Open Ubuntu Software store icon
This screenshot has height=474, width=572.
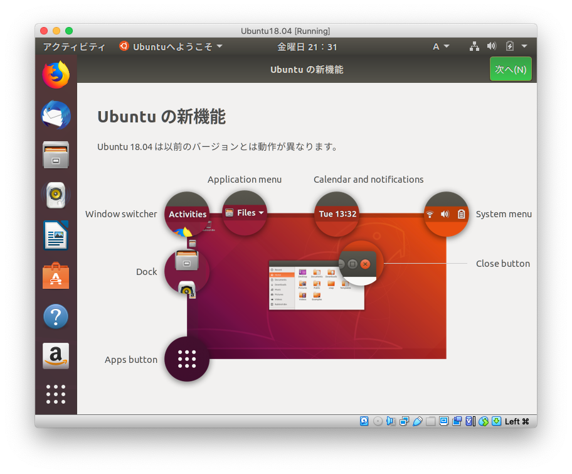click(56, 276)
